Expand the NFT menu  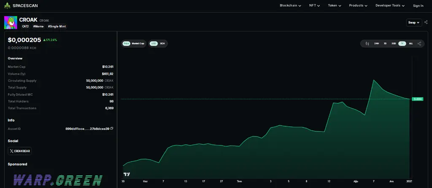(314, 5)
